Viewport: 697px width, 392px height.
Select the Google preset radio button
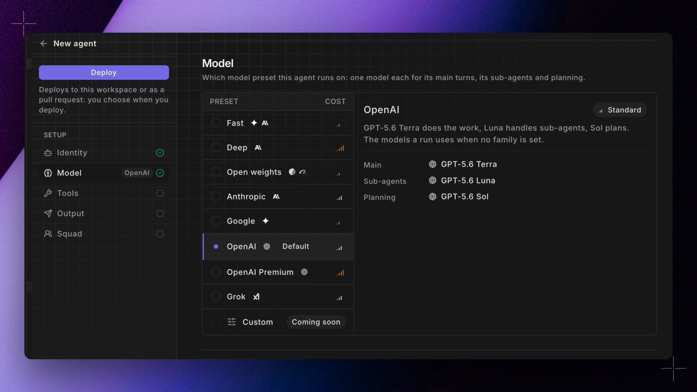(216, 221)
